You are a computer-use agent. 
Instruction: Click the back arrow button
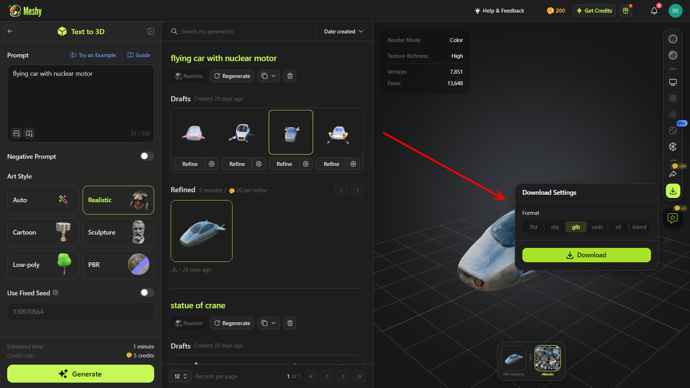pos(10,32)
